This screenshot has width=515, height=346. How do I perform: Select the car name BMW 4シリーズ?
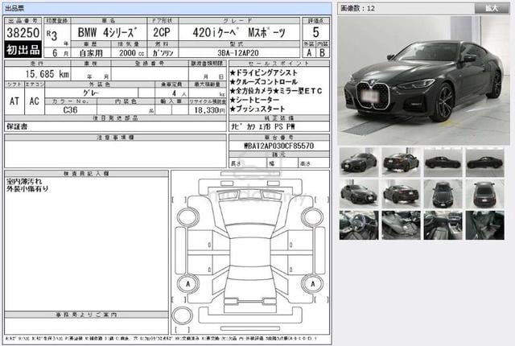[x=107, y=32]
